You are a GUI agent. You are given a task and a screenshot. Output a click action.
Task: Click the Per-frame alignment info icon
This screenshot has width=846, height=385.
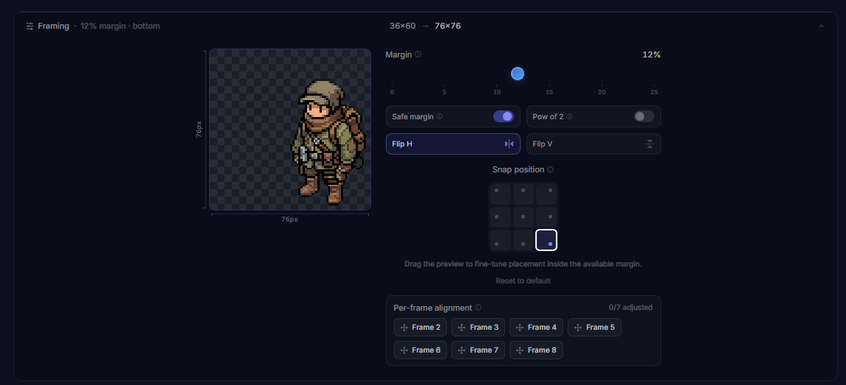pos(479,308)
